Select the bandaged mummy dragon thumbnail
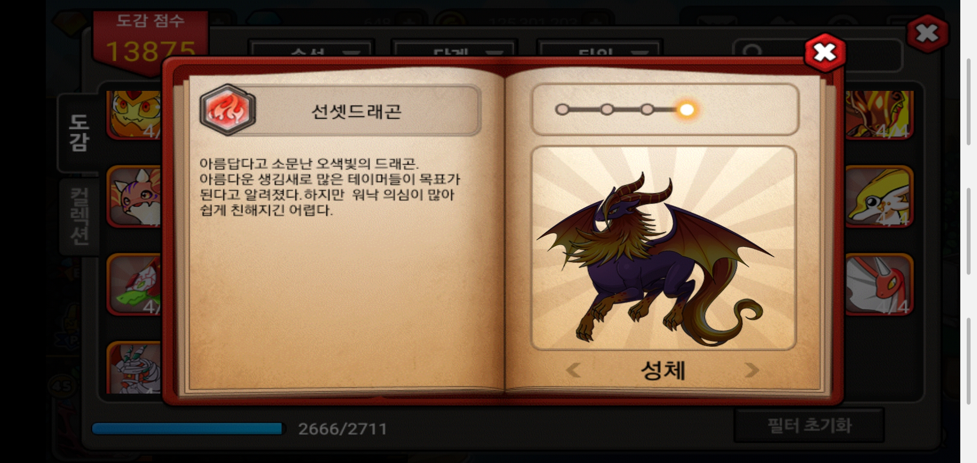The height and width of the screenshot is (463, 977). pos(135,368)
